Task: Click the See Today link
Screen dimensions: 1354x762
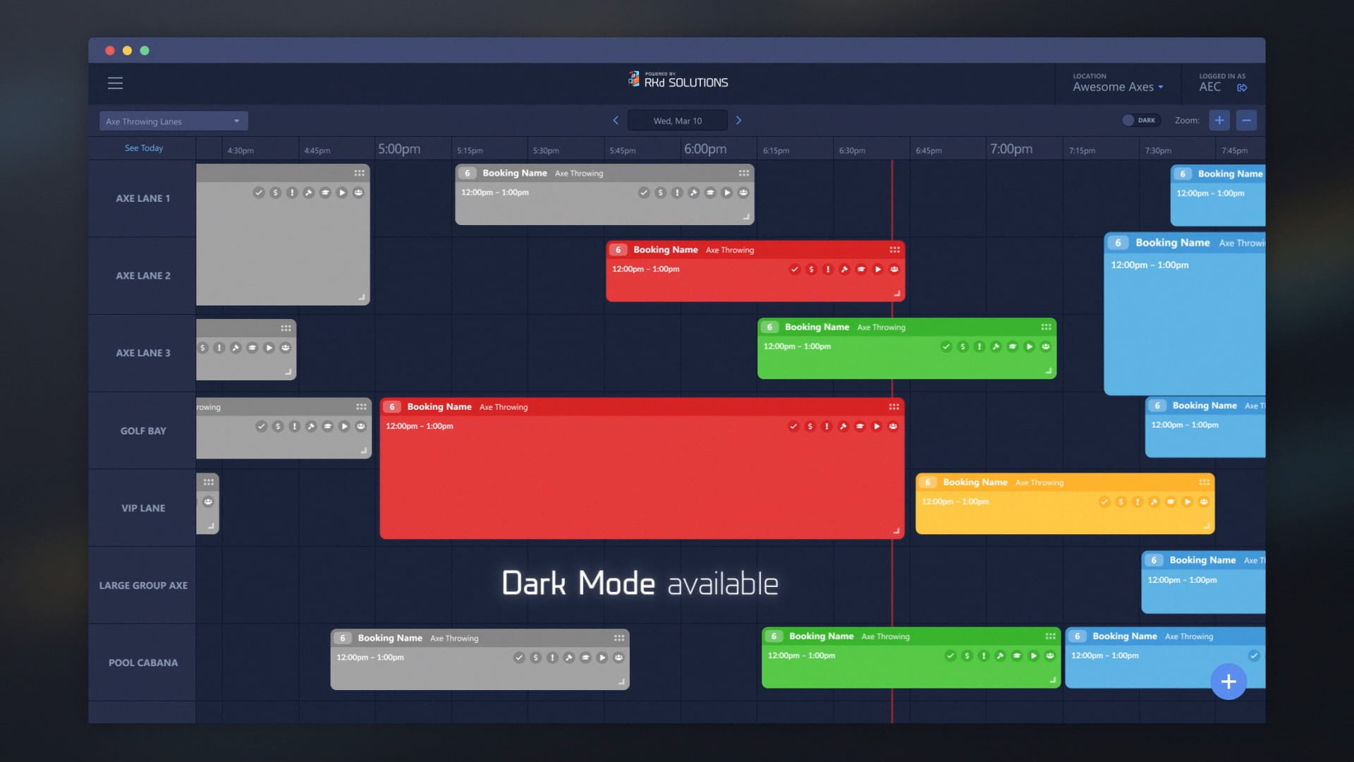Action: click(144, 148)
